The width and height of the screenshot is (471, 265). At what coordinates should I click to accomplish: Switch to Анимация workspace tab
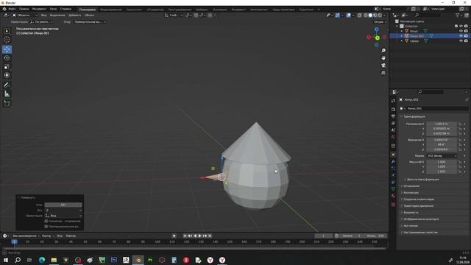(220, 10)
